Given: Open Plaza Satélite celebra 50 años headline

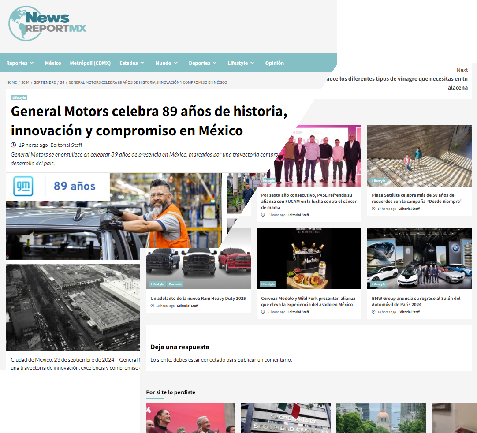Looking at the screenshot, I should 417,198.
